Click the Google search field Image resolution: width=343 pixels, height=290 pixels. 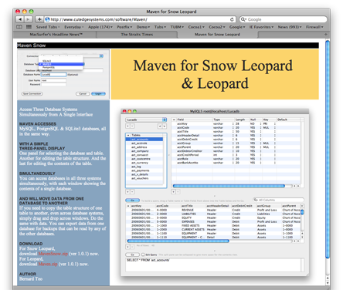pyautogui.click(x=284, y=19)
